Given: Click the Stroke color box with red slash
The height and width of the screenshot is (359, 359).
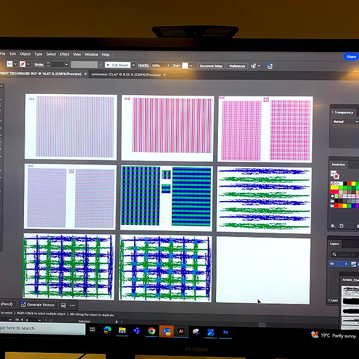Looking at the screenshot, I should click(x=23, y=64).
